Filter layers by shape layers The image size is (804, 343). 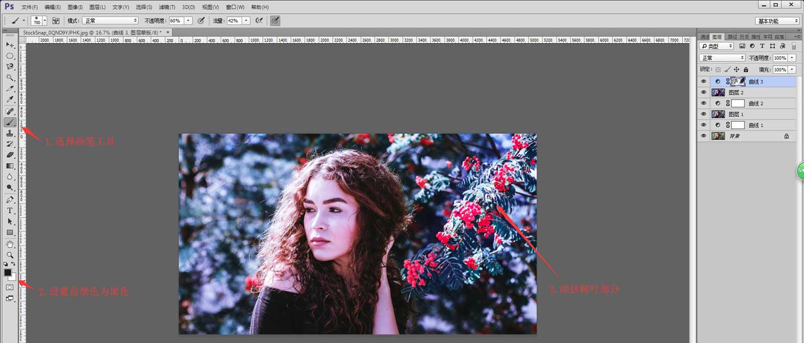point(772,47)
